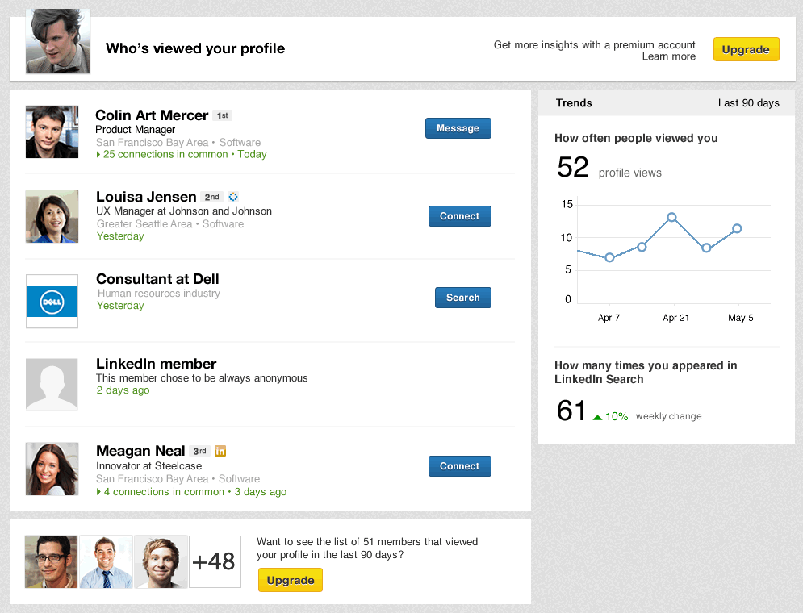Click Louisa Jensen's OpenLink badge
The image size is (803, 613).
tap(232, 196)
